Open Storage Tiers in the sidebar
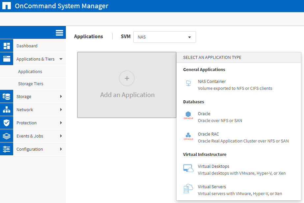 click(x=31, y=84)
